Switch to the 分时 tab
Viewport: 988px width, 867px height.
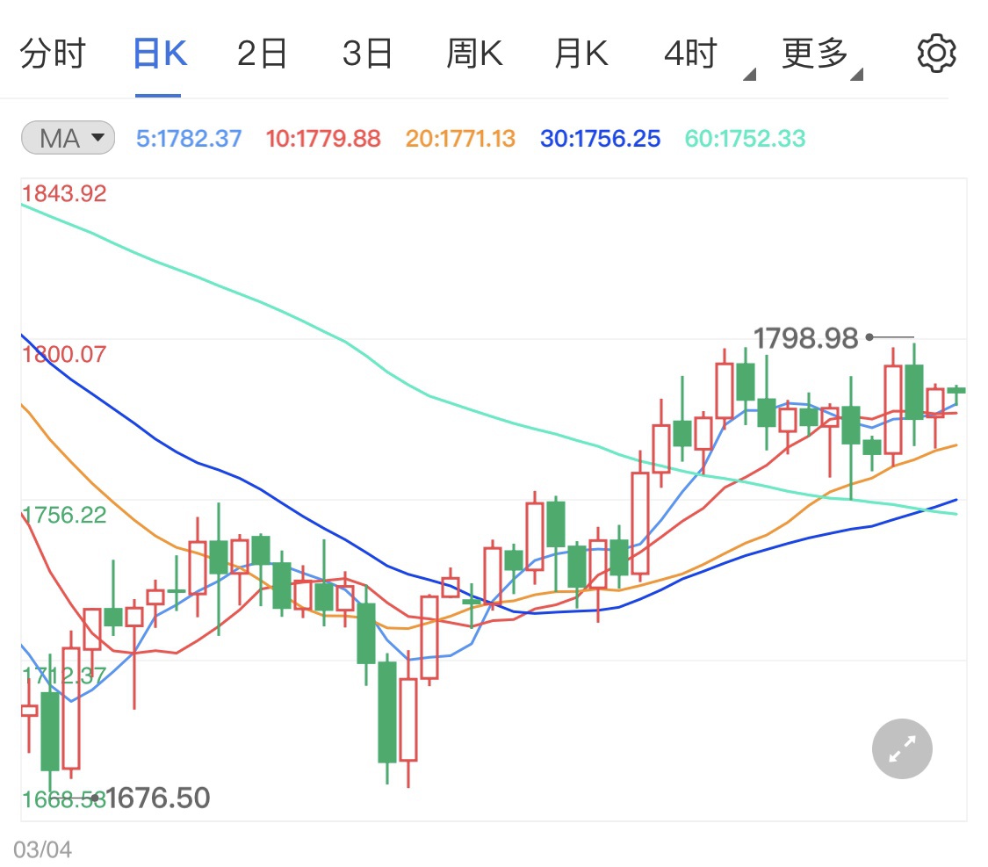53,54
